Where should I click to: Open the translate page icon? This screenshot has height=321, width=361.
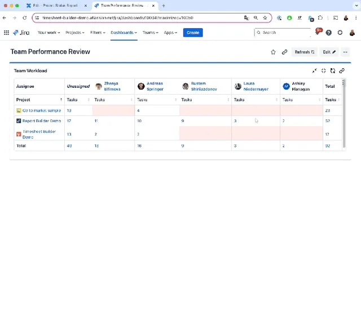point(246,17)
